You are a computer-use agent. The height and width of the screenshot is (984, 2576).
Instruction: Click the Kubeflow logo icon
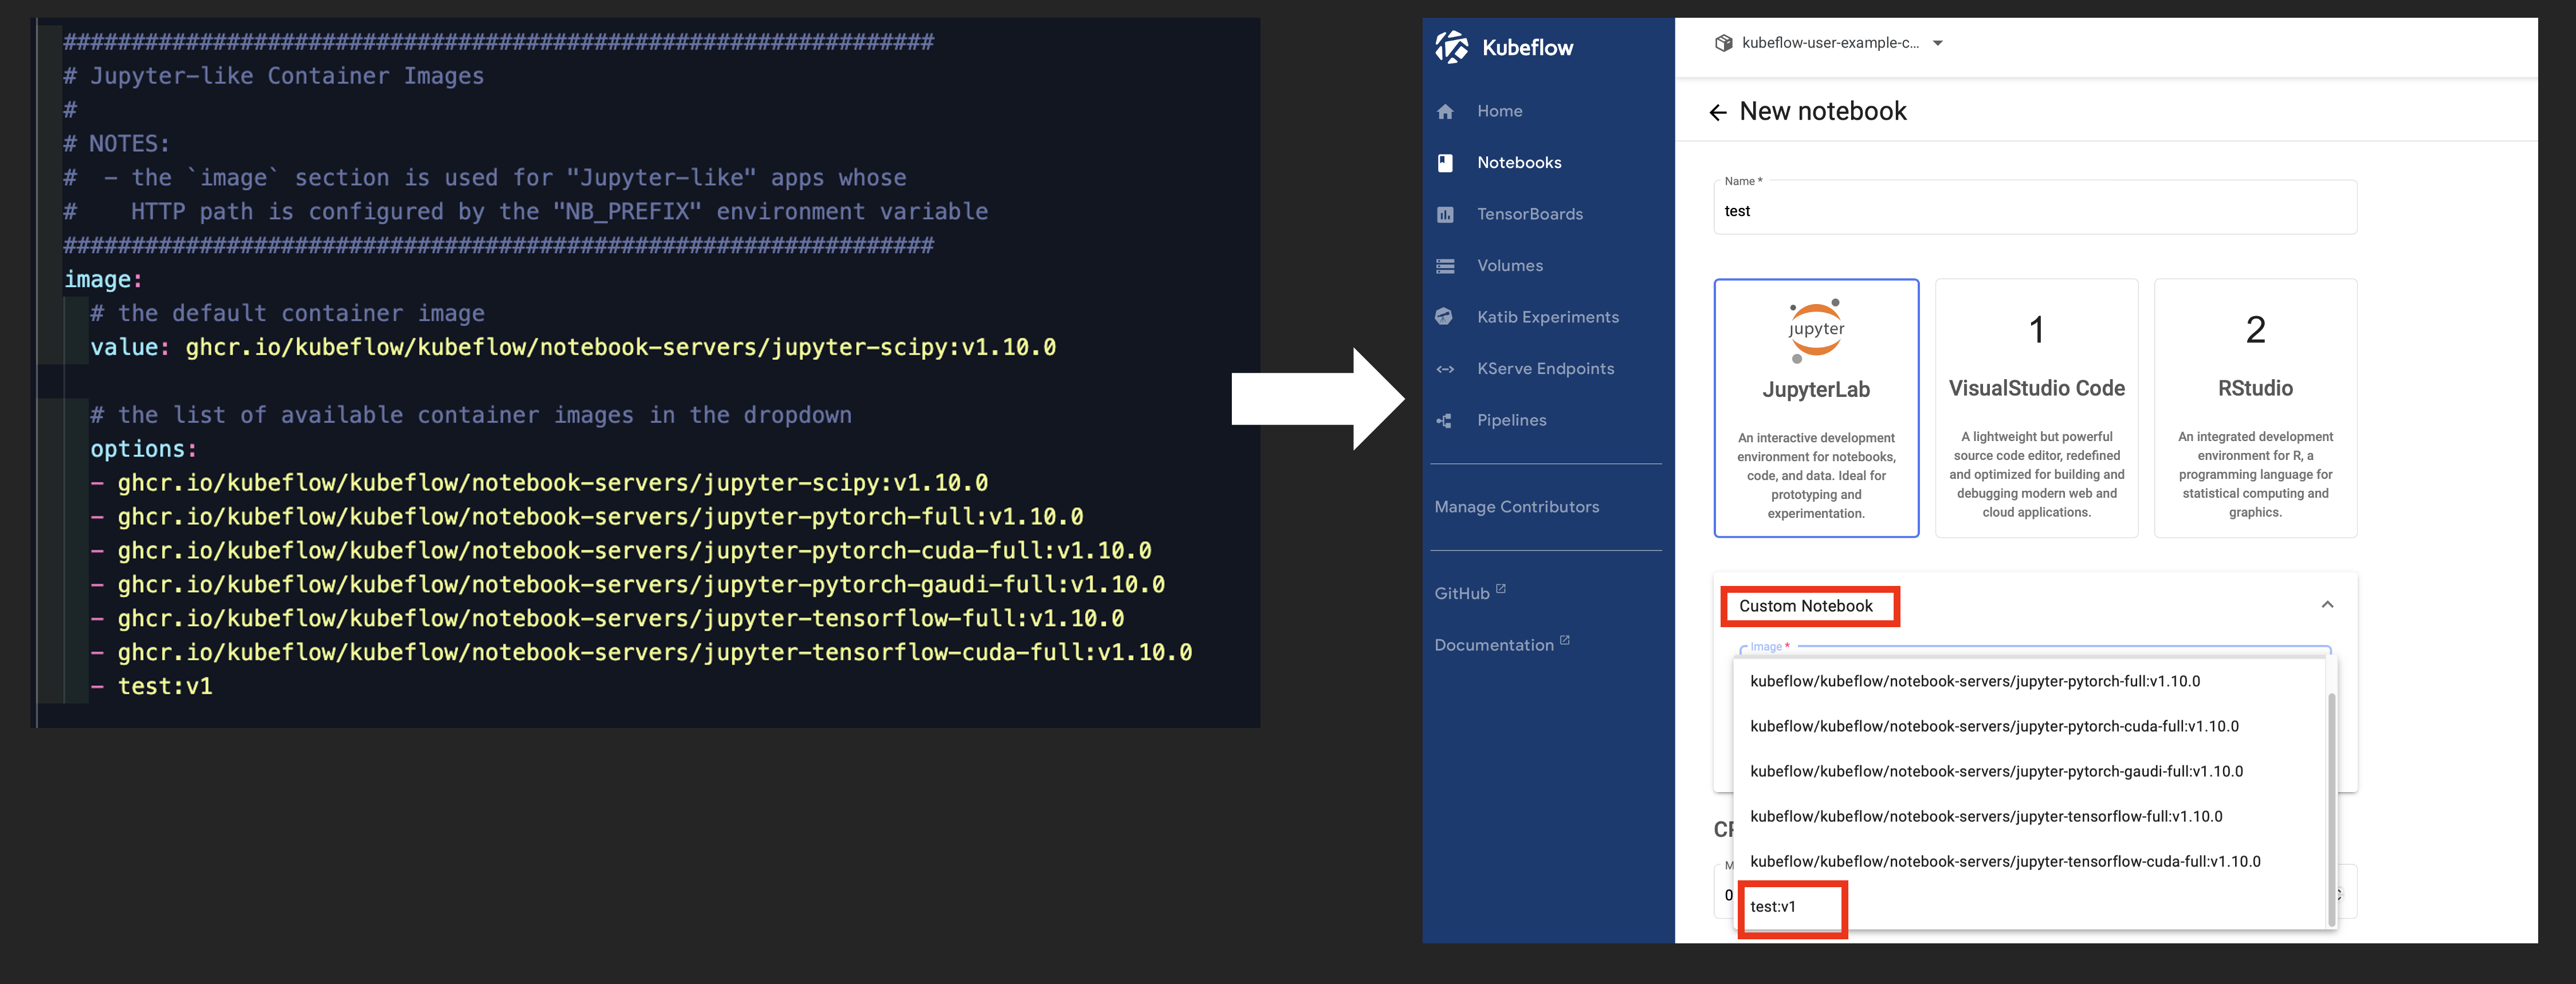coord(1452,47)
